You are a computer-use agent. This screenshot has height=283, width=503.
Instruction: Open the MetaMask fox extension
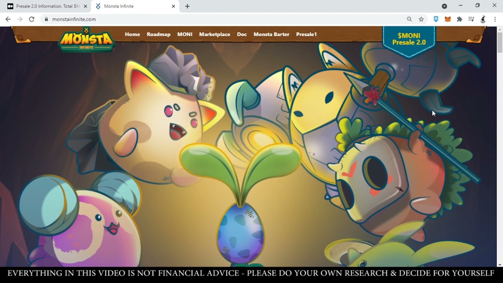click(x=448, y=19)
